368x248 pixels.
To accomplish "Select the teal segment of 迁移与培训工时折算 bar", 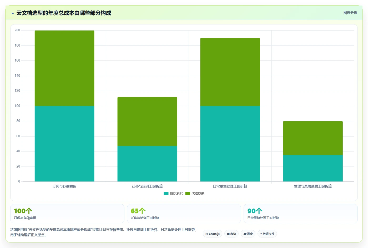I will tap(147, 164).
